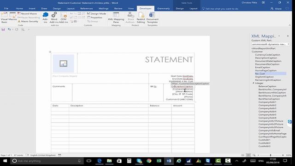Select BalanceCaption tree node
The width and height of the screenshot is (295, 166).
pos(267,86)
